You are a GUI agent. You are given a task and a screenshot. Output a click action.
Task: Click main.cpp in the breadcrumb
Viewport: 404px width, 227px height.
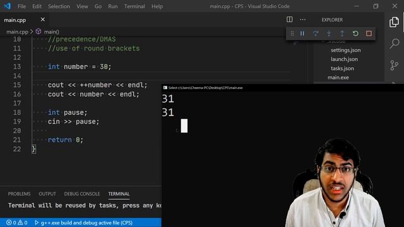point(17,32)
